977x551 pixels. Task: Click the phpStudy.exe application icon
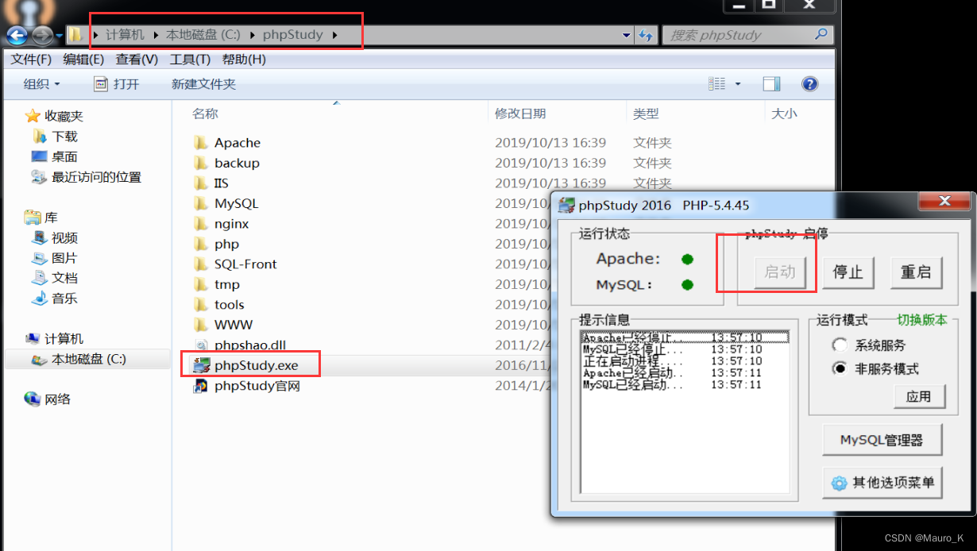pos(201,365)
